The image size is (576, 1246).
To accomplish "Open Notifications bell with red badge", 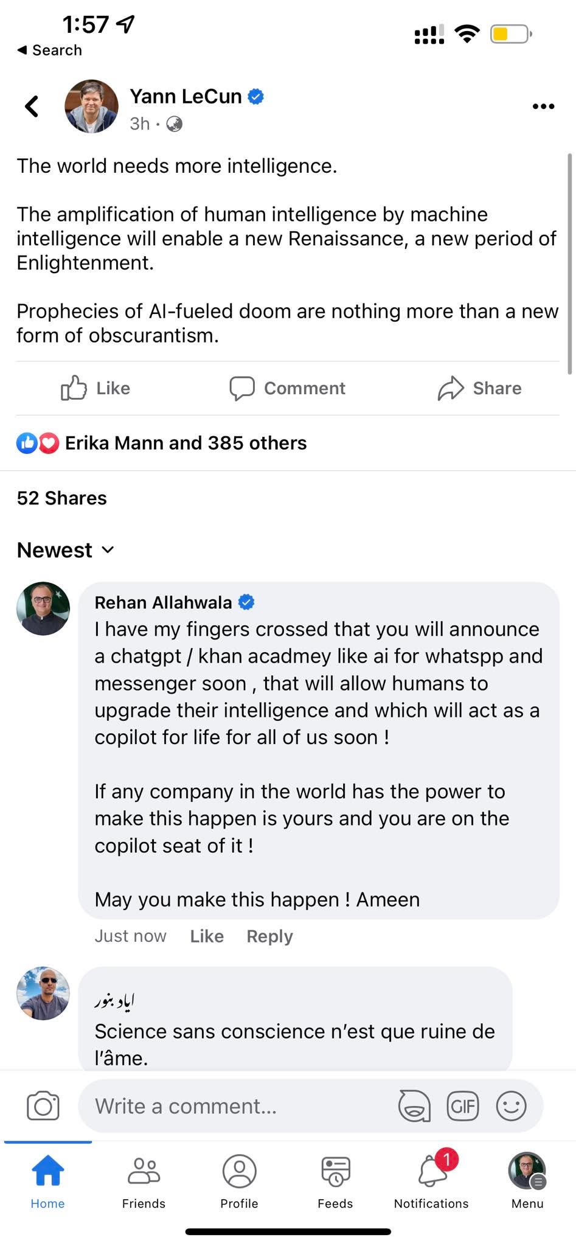I will (431, 1179).
